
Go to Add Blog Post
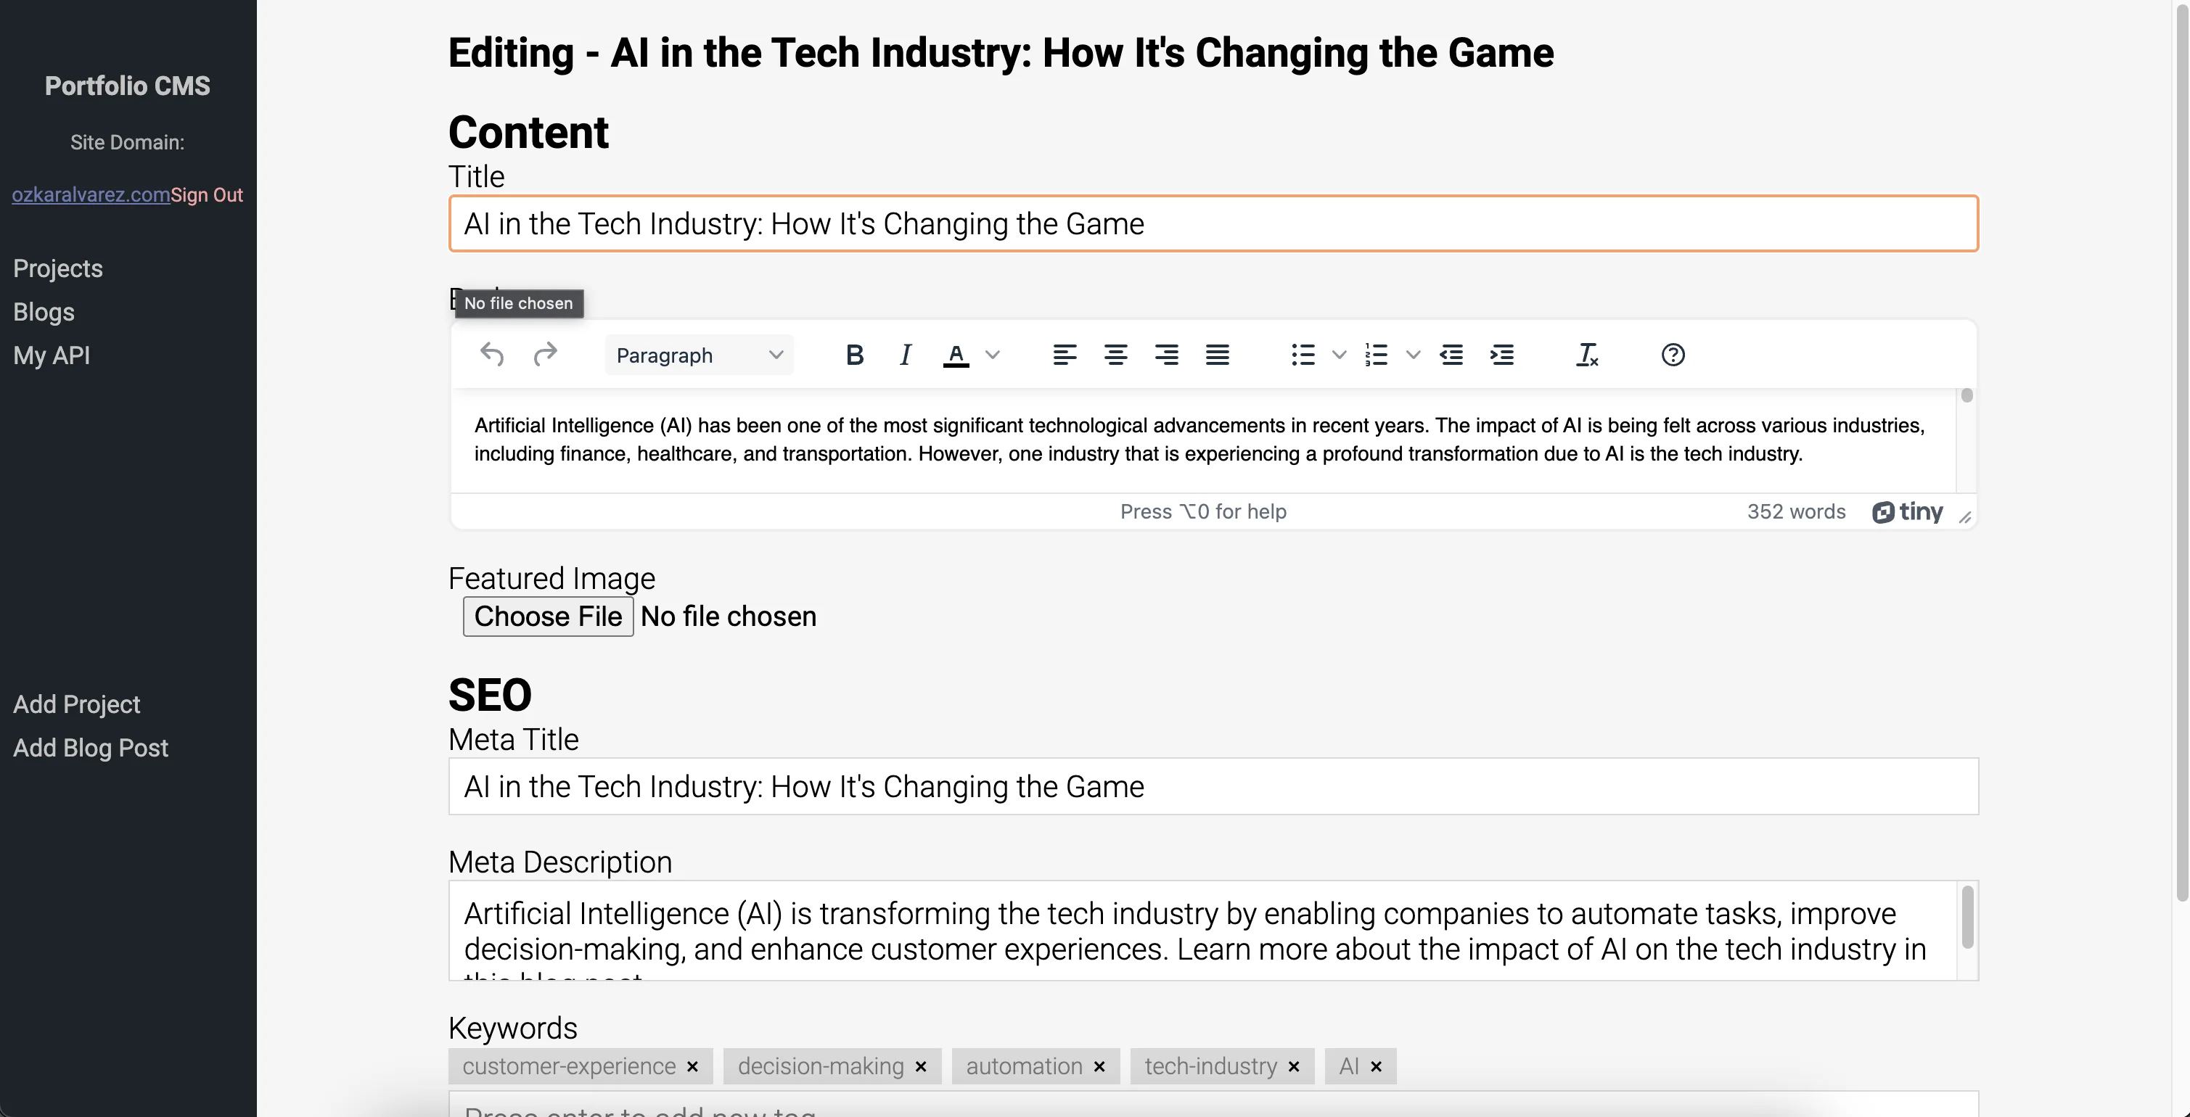(91, 747)
